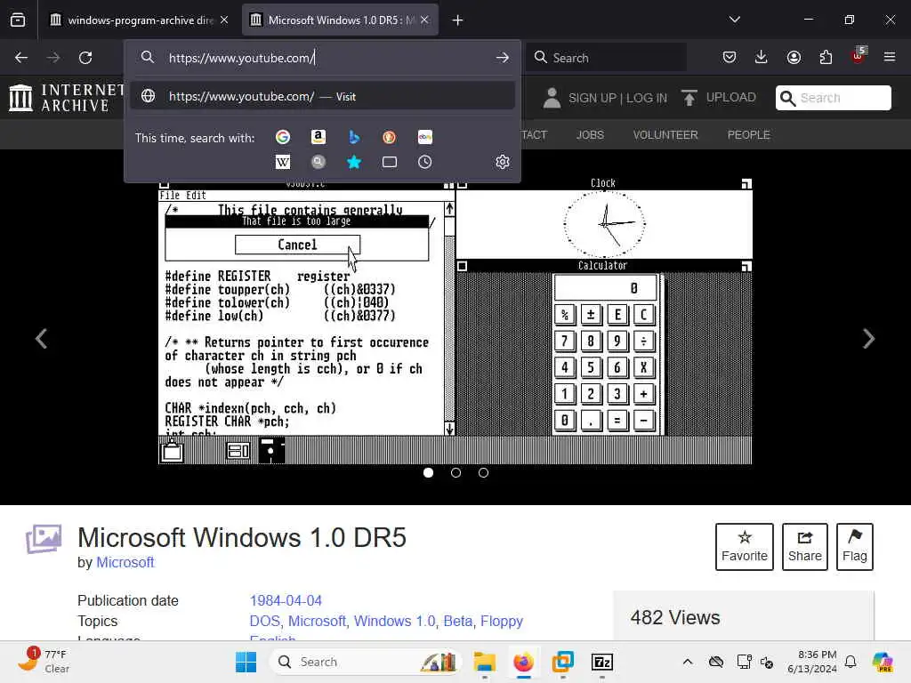Search with Wikipedia icon
This screenshot has width=911, height=683.
click(x=283, y=162)
